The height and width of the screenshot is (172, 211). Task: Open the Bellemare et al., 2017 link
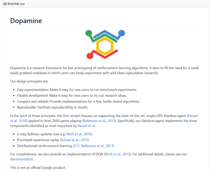pyautogui.click(x=97, y=146)
